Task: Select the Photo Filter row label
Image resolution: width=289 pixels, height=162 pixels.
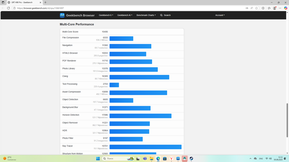Action: (68, 138)
